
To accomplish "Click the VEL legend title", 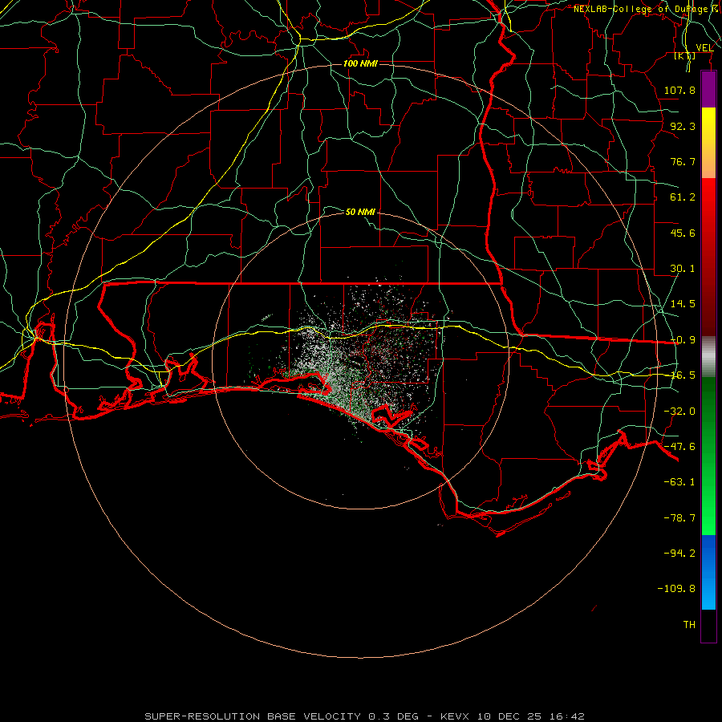I will tap(704, 48).
